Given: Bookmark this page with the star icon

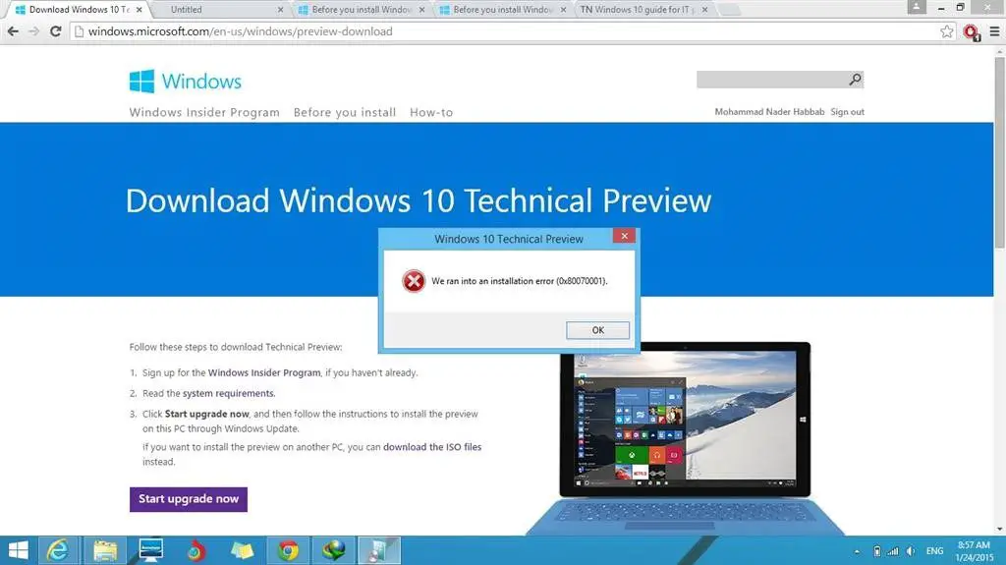Looking at the screenshot, I should (946, 31).
